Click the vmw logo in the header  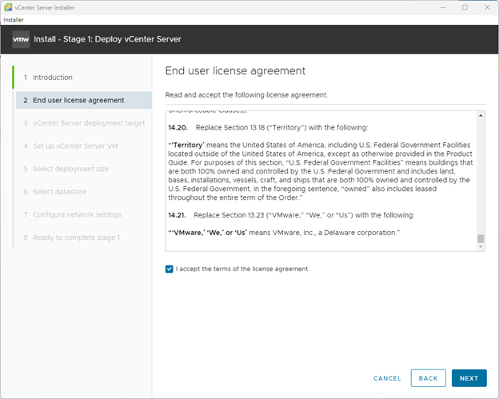pyautogui.click(x=21, y=39)
